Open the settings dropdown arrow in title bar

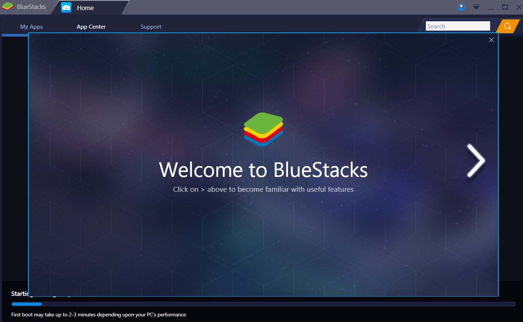tap(476, 7)
